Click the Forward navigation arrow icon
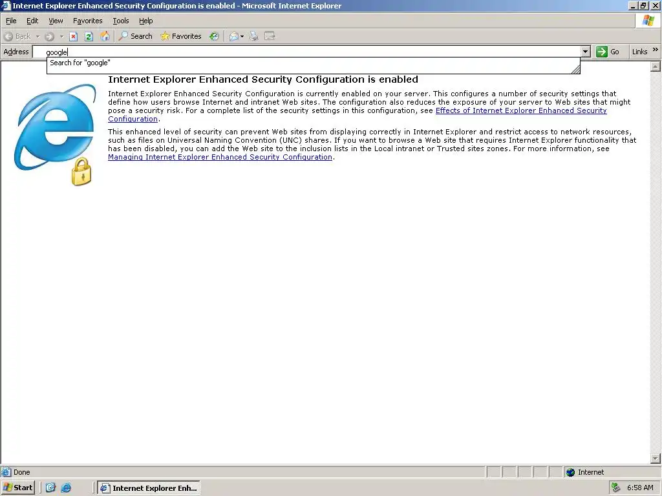662x496 pixels. pyautogui.click(x=49, y=36)
